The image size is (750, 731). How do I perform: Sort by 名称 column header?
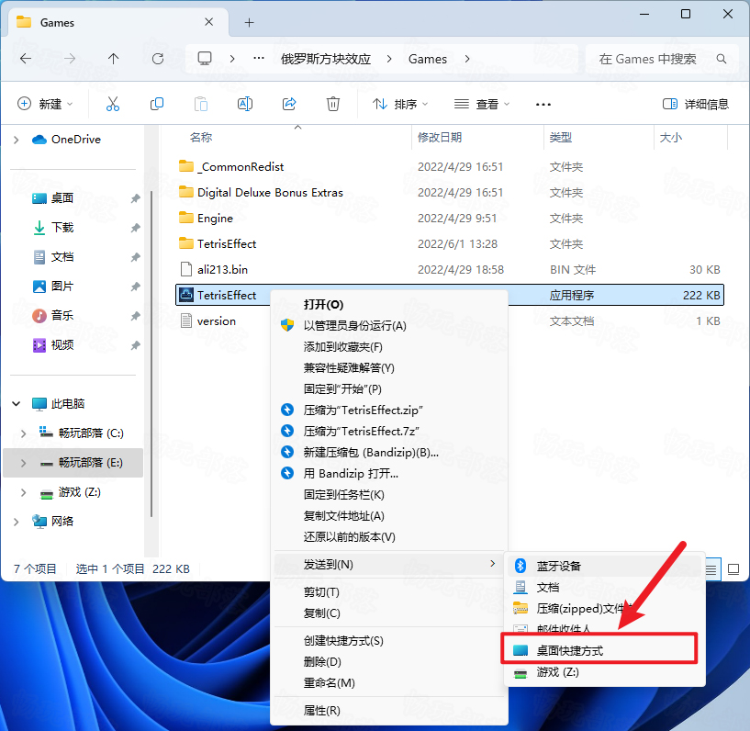[x=201, y=138]
